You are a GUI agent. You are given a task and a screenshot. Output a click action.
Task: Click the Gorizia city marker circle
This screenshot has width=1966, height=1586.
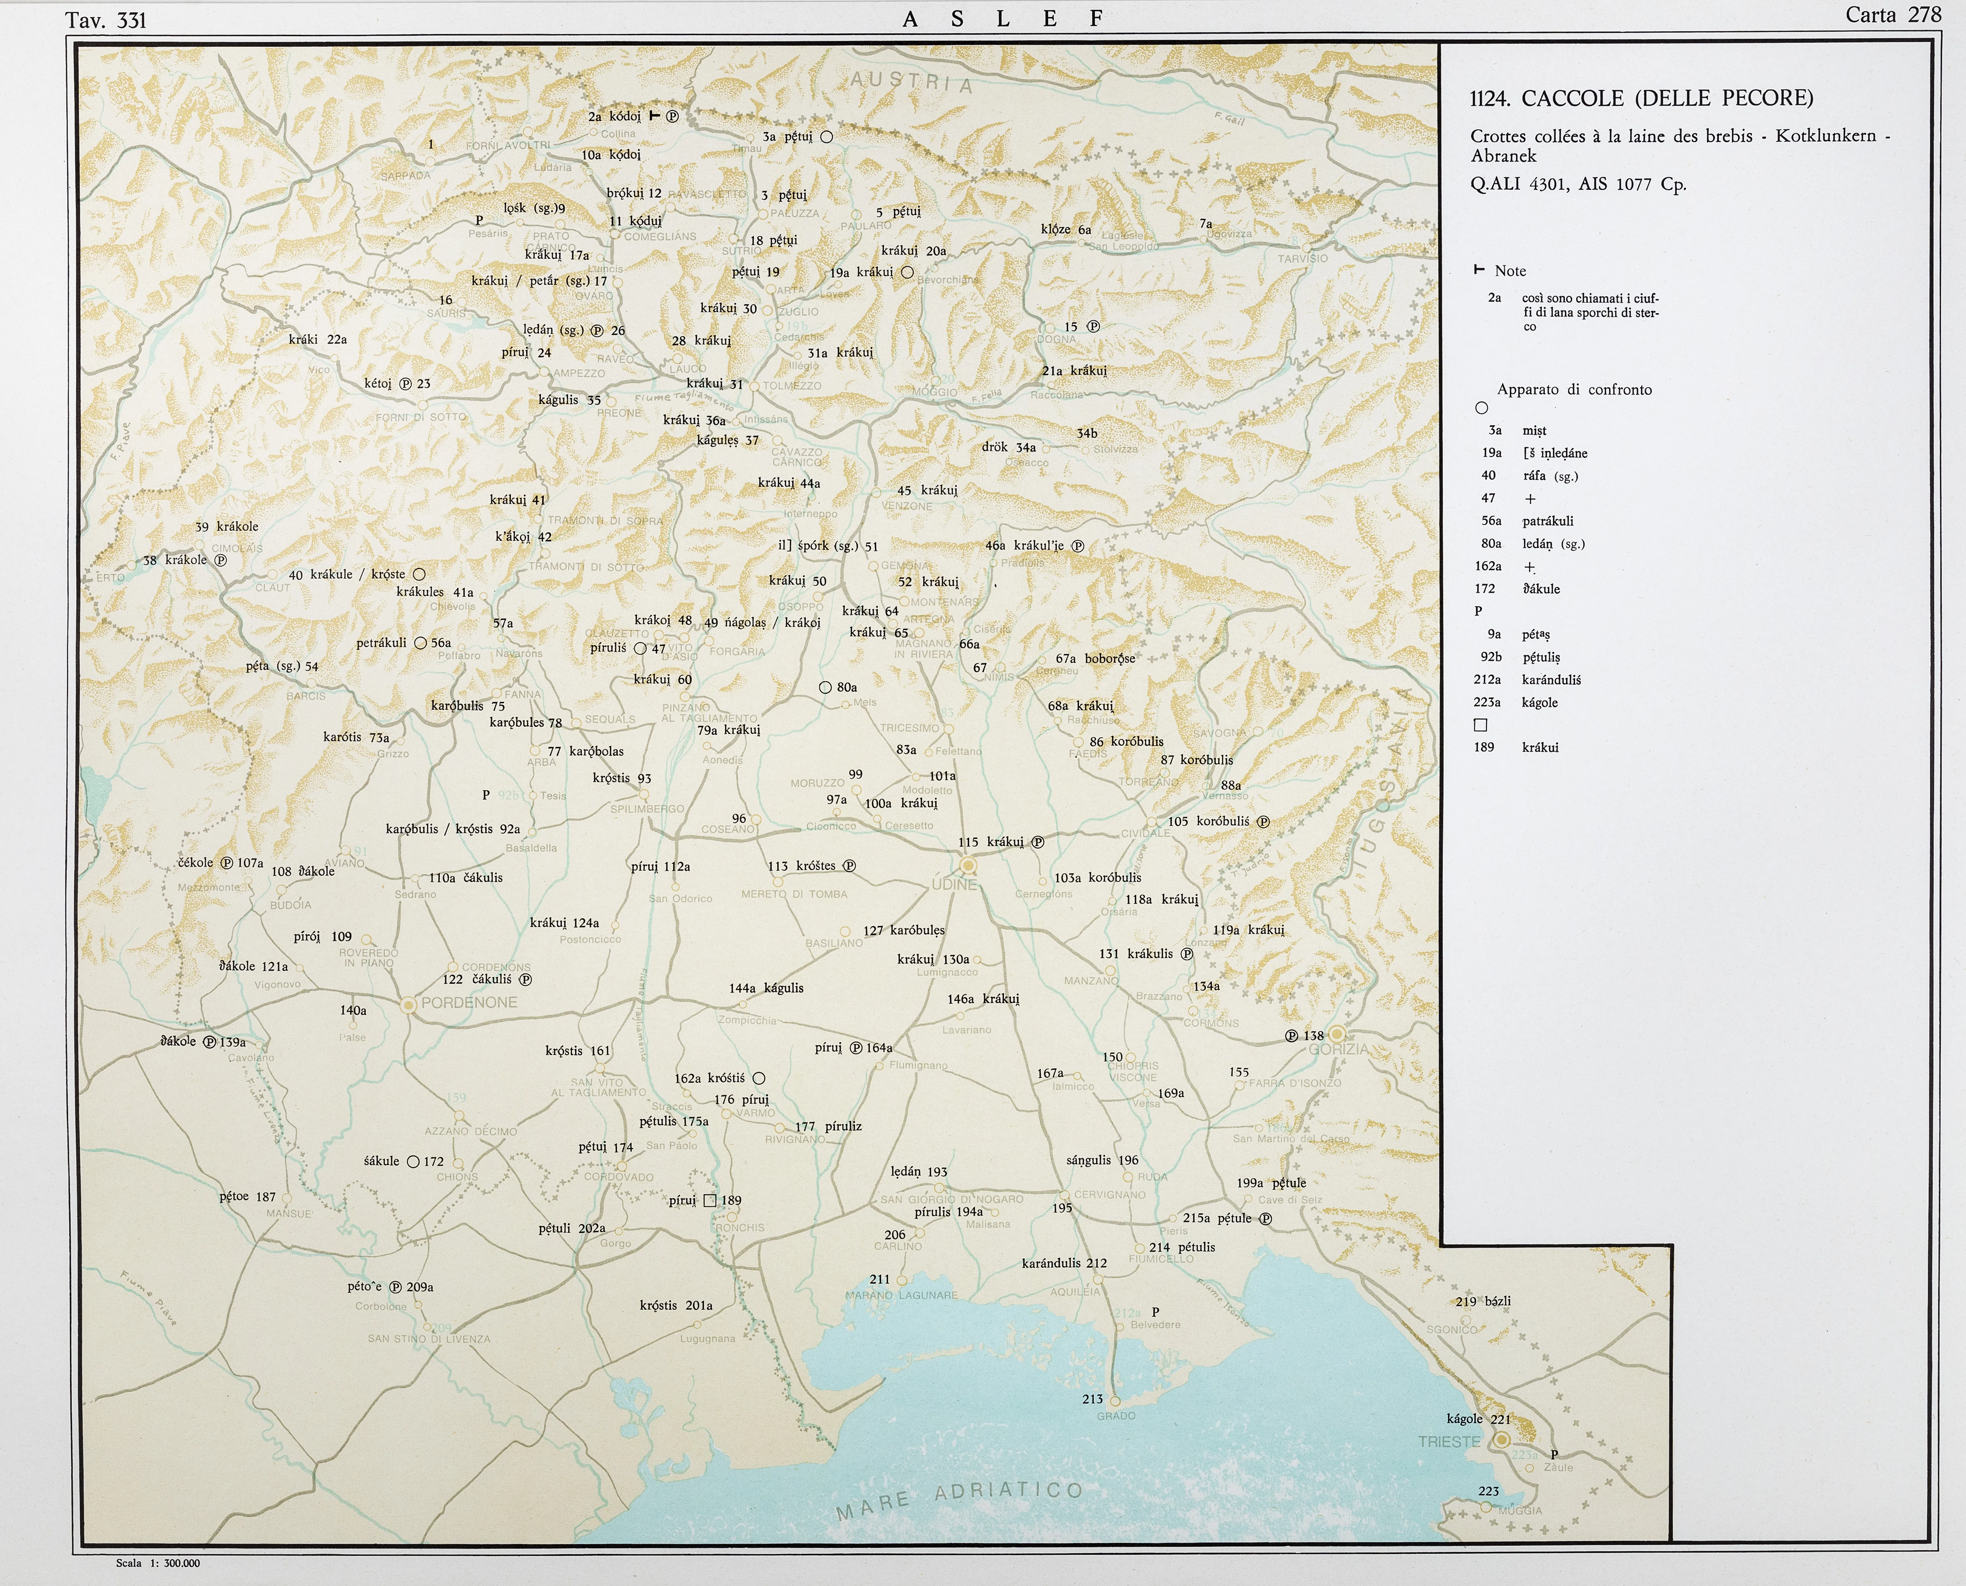tap(1337, 1034)
